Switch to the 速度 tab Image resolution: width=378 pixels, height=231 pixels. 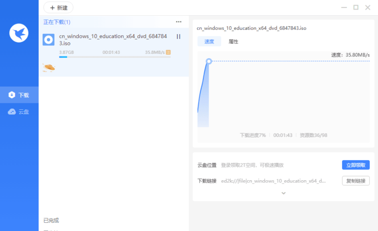tap(209, 42)
